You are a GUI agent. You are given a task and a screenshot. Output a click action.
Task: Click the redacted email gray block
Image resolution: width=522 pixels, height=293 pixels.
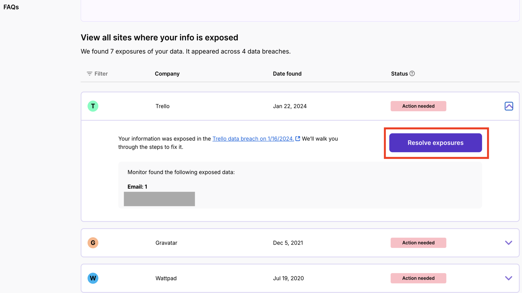[159, 199]
